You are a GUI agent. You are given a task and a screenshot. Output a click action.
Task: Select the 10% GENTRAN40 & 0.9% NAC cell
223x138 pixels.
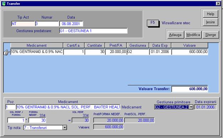[37, 52]
